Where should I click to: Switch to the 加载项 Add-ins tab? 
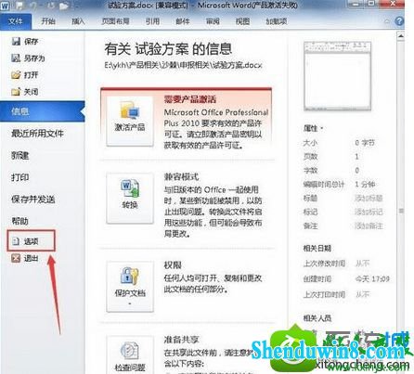tap(277, 21)
